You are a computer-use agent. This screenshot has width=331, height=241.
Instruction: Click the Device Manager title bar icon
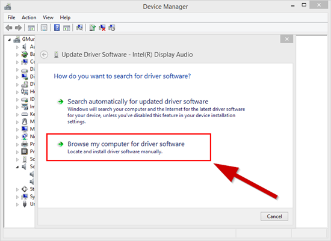8,7
